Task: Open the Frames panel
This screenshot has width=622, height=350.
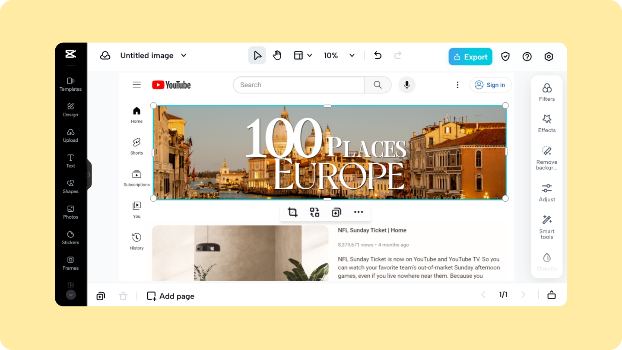Action: tap(70, 264)
